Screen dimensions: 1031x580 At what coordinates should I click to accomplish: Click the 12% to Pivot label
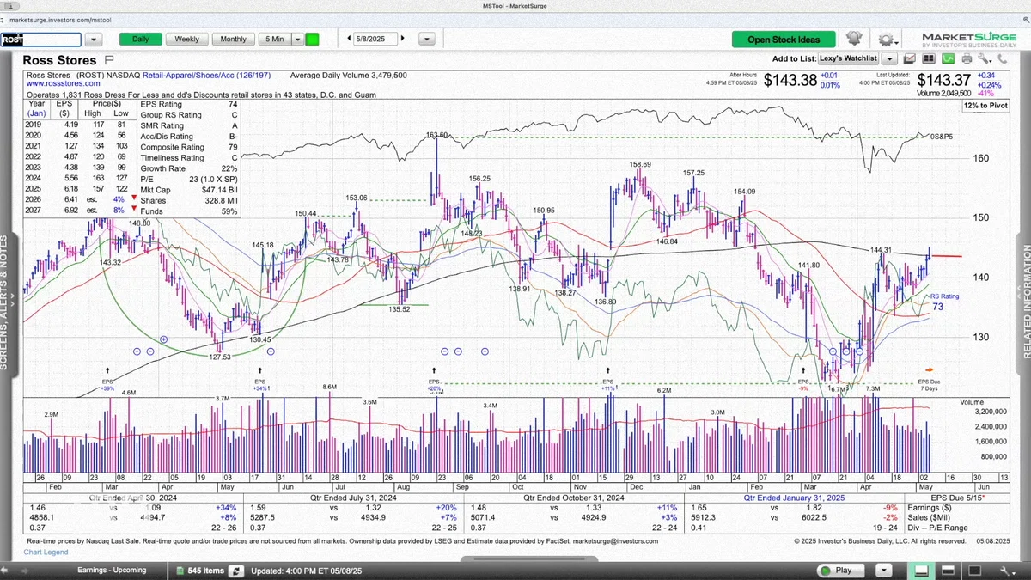tap(986, 104)
